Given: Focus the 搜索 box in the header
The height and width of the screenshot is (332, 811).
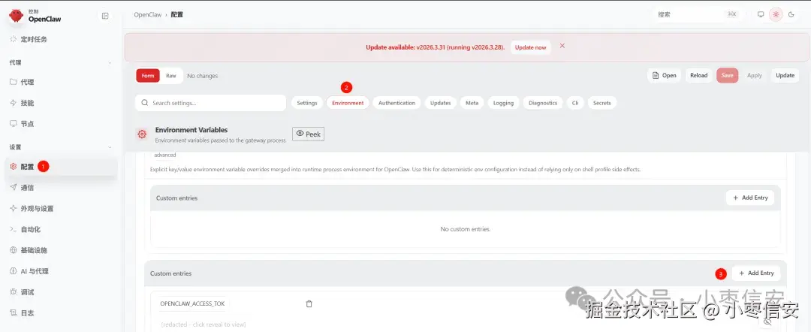Looking at the screenshot, I should click(697, 14).
